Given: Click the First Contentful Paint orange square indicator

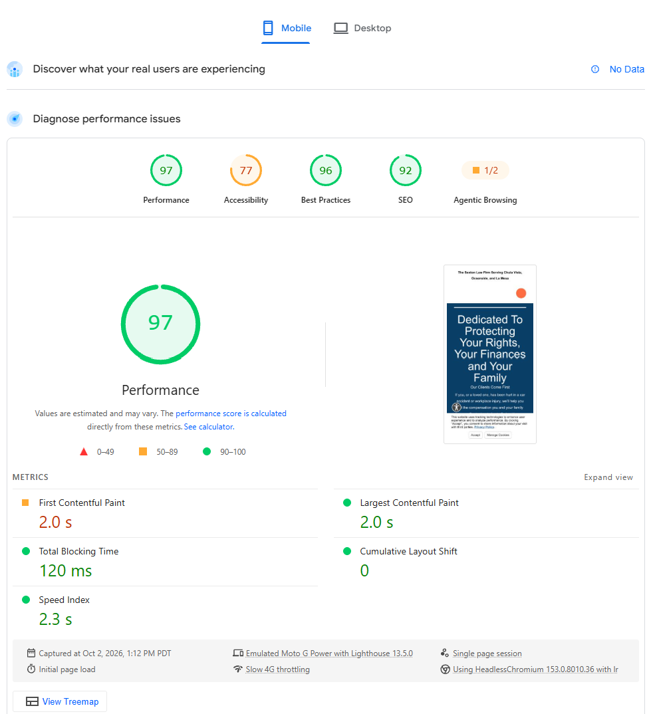Looking at the screenshot, I should coord(25,503).
